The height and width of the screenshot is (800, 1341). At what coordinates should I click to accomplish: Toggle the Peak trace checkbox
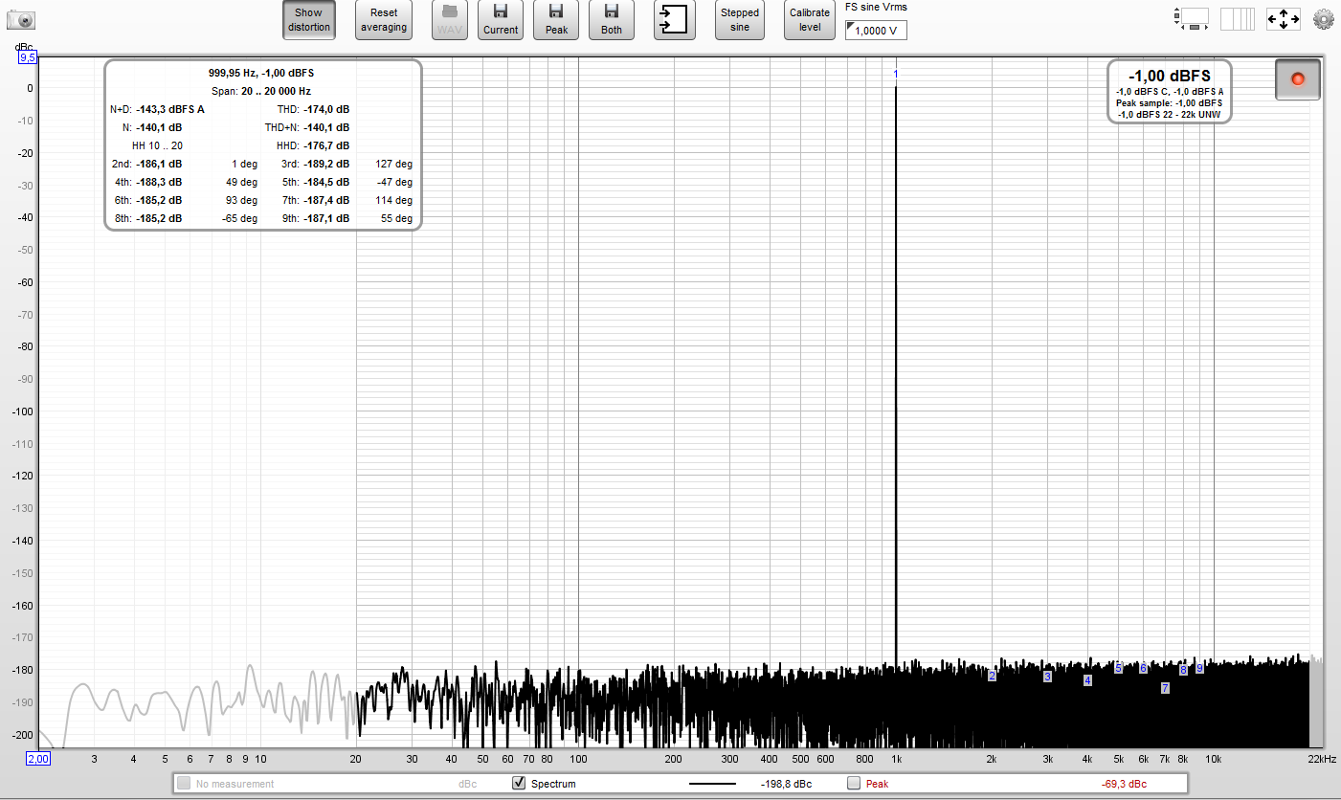(x=854, y=783)
